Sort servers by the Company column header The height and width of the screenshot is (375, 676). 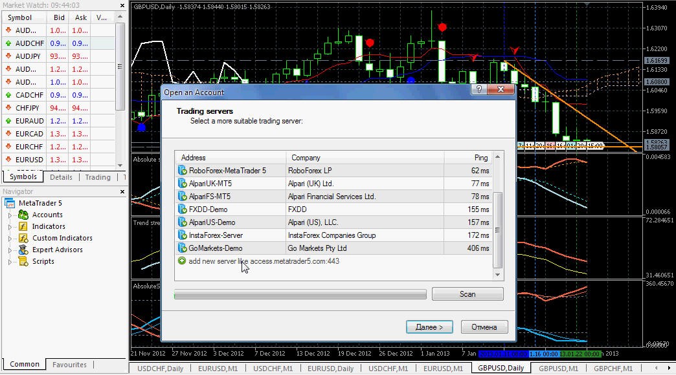pos(365,158)
